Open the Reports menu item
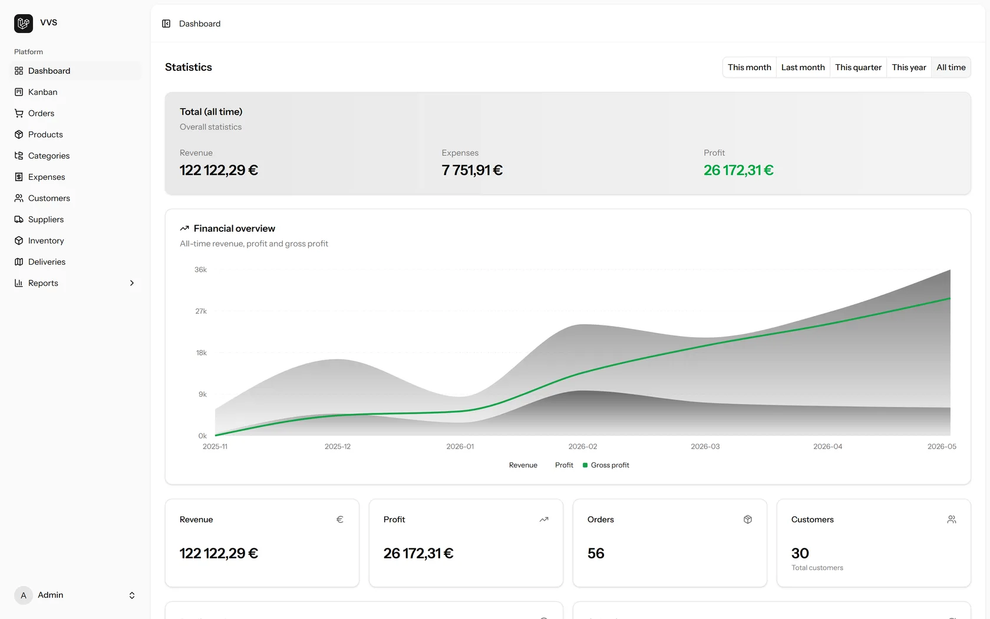990x619 pixels. [x=75, y=283]
